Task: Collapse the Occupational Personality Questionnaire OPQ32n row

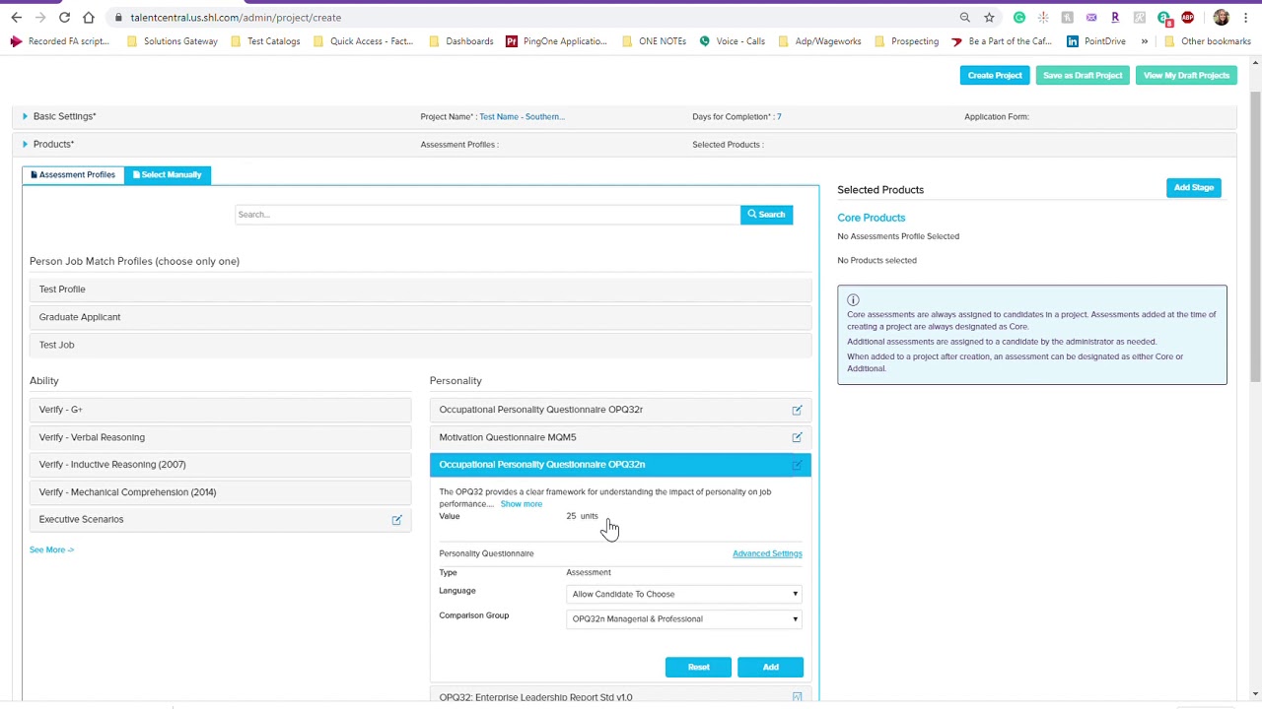Action: [x=620, y=465]
